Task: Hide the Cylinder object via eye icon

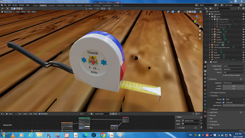Action: (x=243, y=32)
